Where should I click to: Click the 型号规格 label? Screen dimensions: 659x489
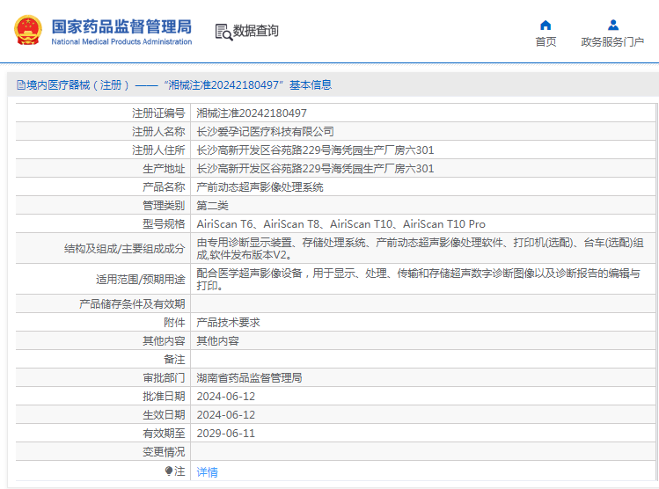[x=164, y=224]
